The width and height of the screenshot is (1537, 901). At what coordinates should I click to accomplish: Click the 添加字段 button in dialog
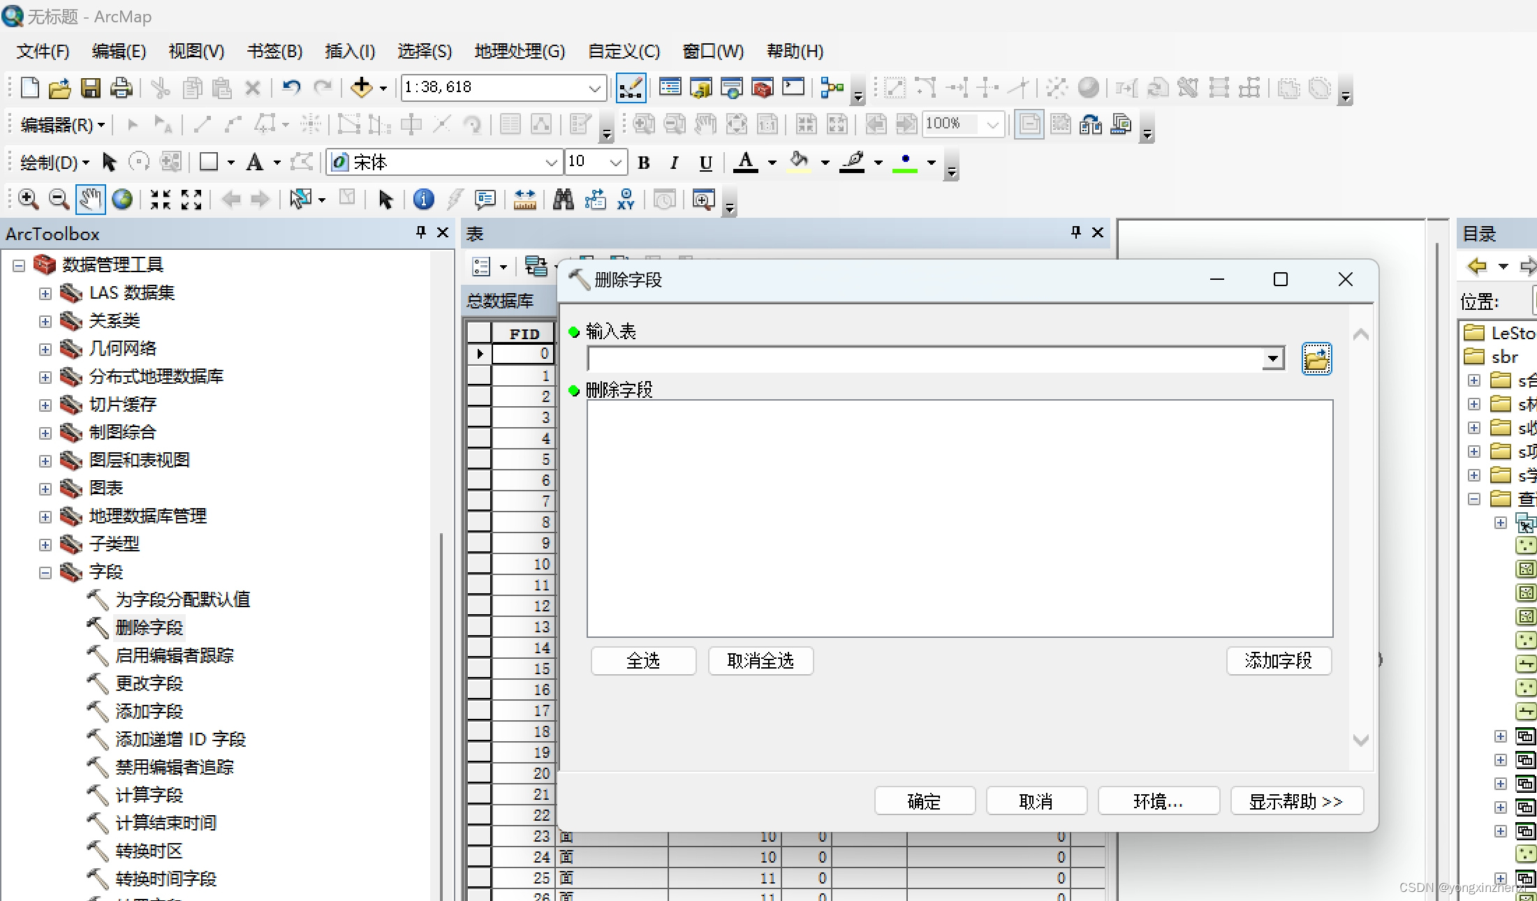pyautogui.click(x=1279, y=660)
